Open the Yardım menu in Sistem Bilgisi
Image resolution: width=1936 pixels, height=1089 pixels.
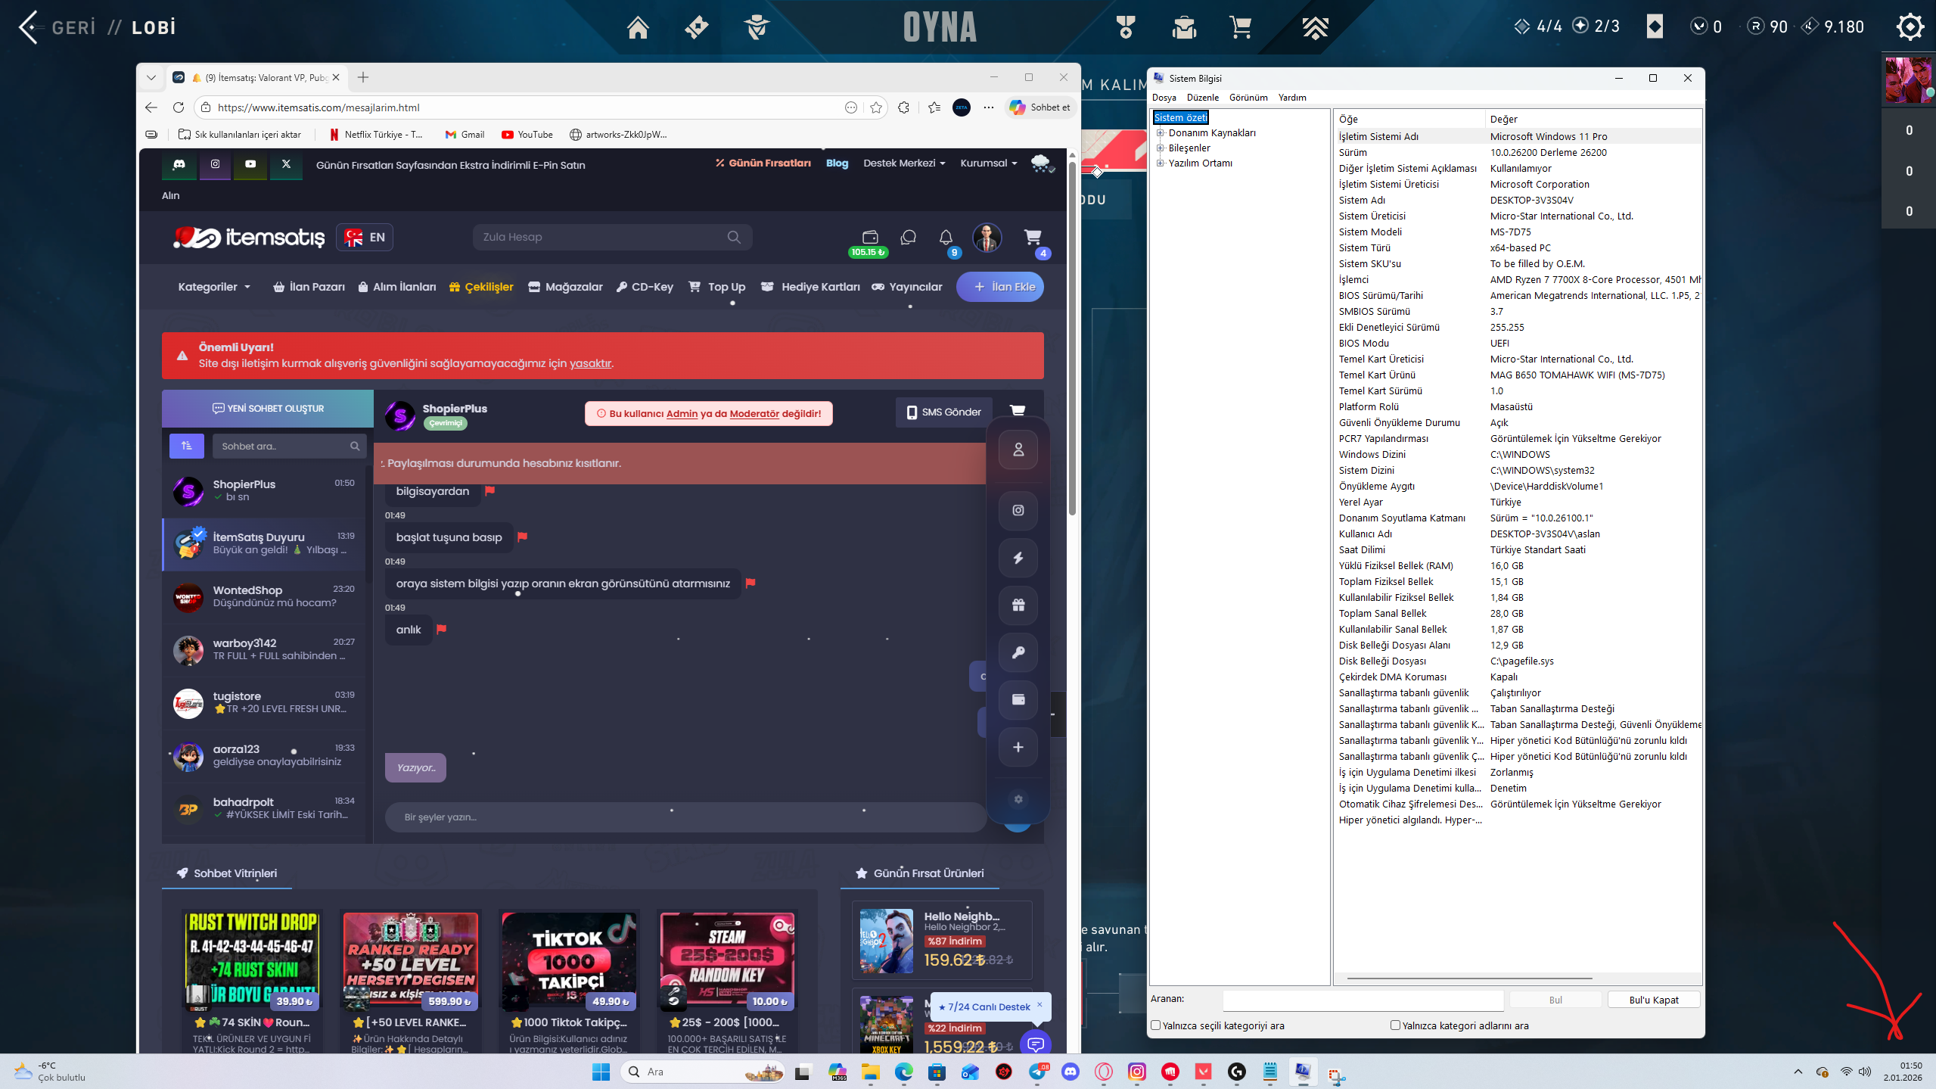(1292, 98)
